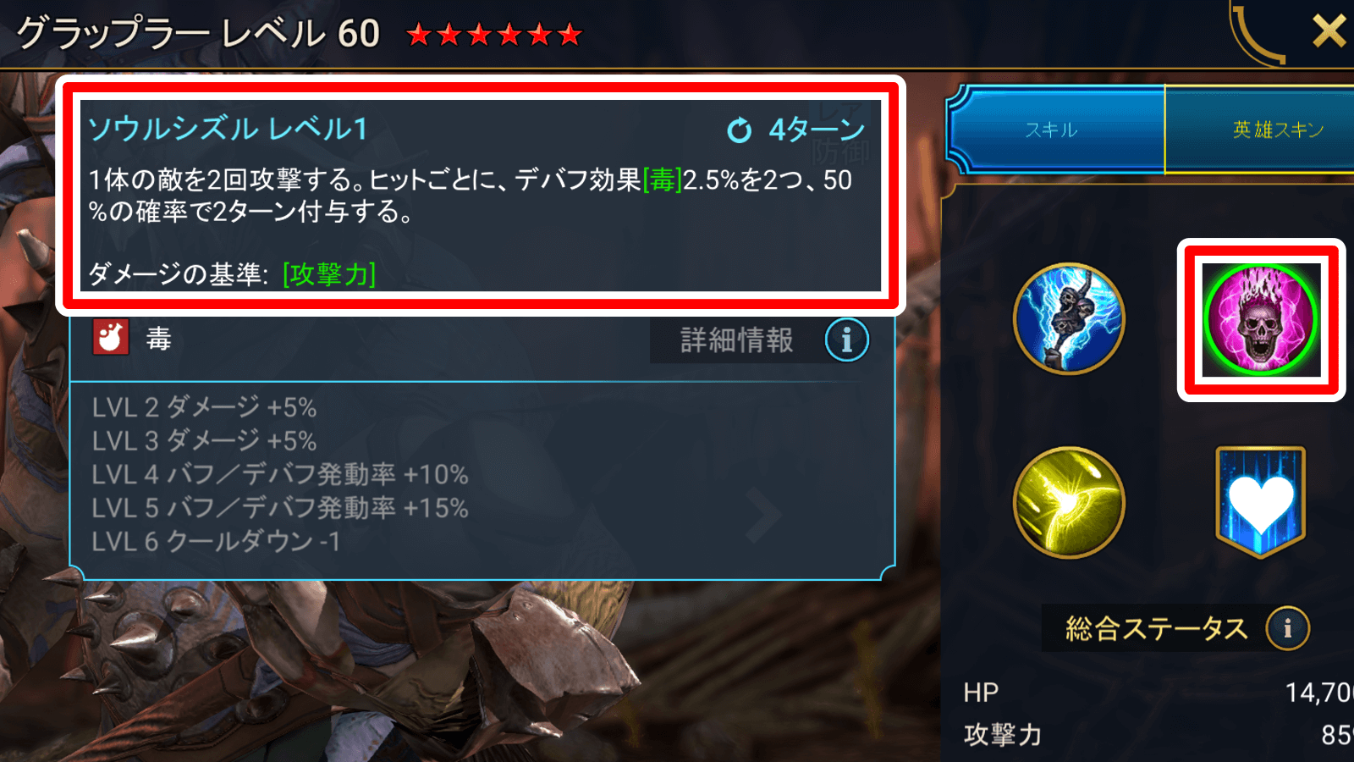Click the ソウルシズル レベル1 skill title
This screenshot has height=762, width=1354.
(228, 129)
